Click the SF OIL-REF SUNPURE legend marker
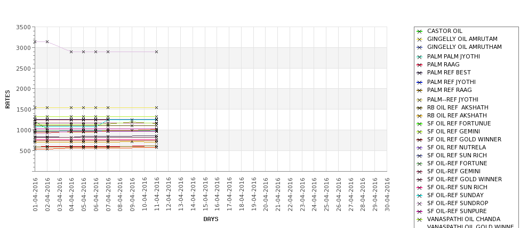The width and height of the screenshot is (520, 228). pos(419,212)
